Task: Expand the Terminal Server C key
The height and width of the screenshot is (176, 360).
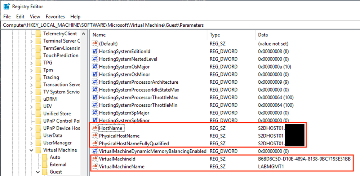Action: [x=31, y=41]
